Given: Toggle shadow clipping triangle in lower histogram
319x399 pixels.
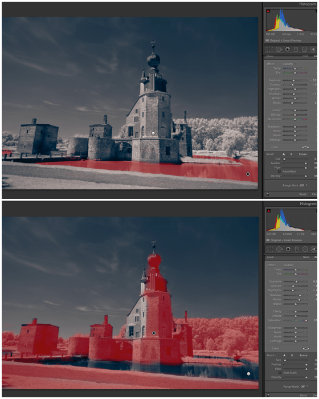Looking at the screenshot, I should (269, 211).
